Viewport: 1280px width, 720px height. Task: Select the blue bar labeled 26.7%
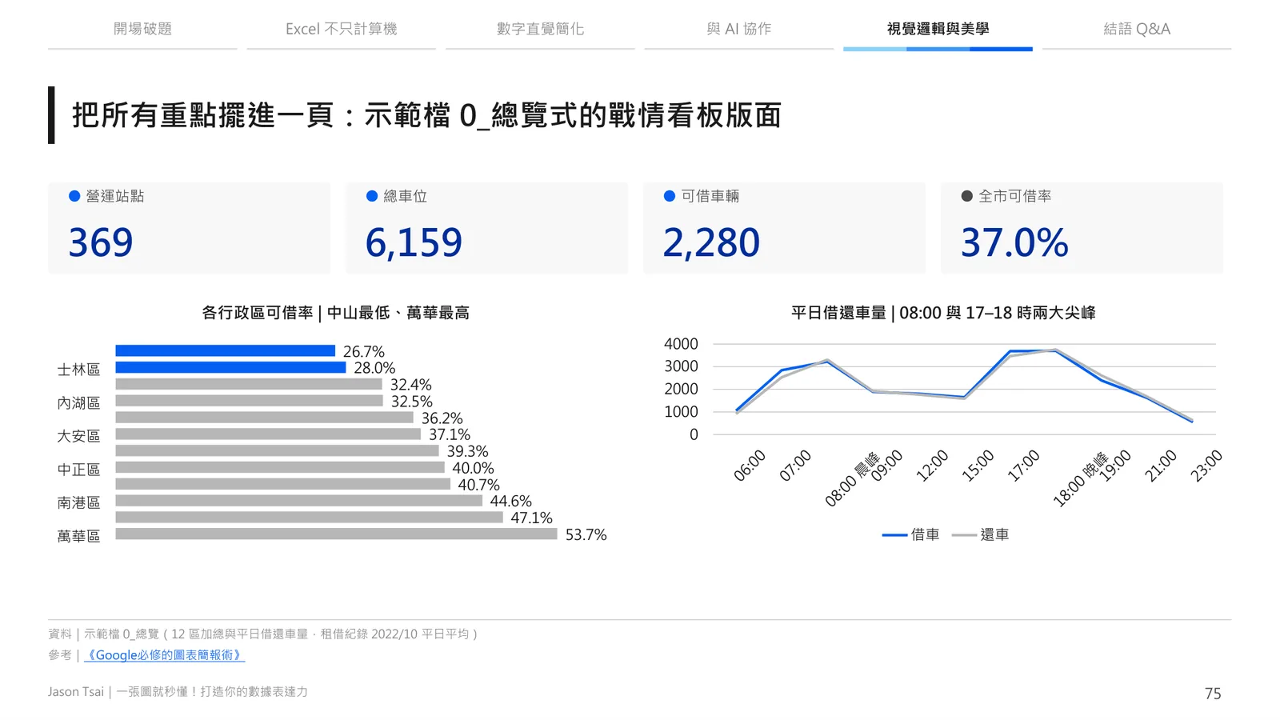pos(226,350)
